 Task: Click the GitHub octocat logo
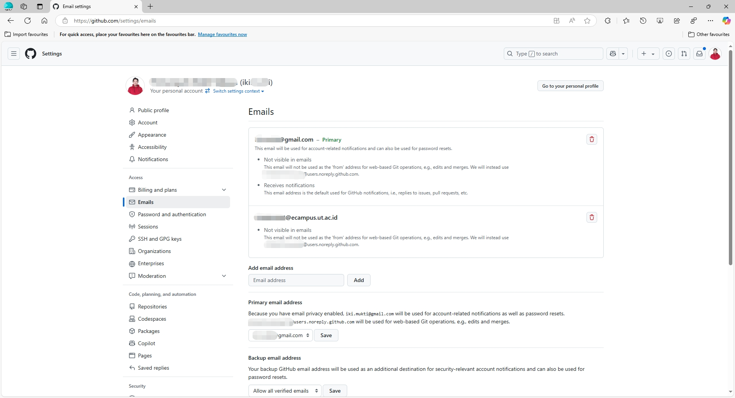click(x=31, y=54)
